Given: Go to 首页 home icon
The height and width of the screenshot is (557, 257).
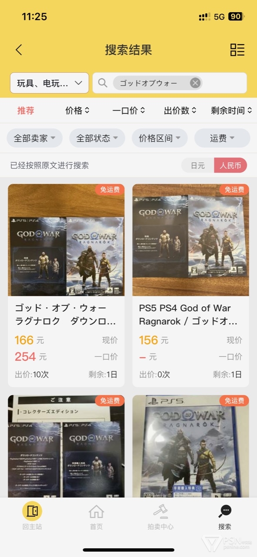Looking at the screenshot, I should [96, 511].
